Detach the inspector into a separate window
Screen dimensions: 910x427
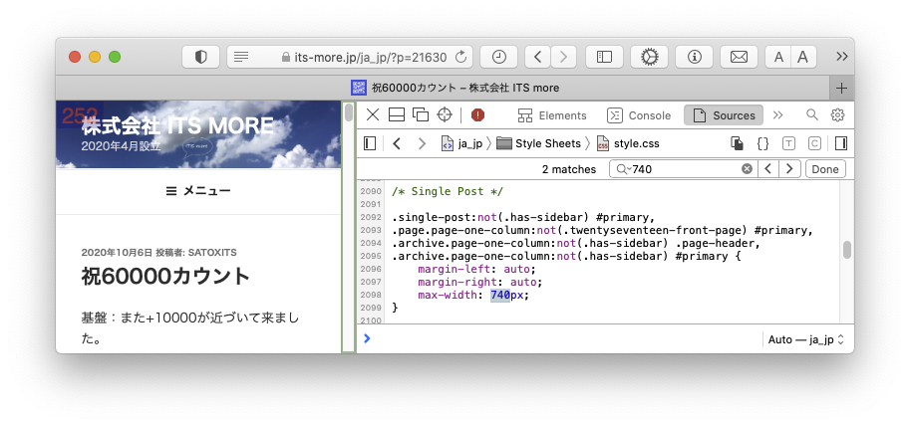tap(421, 115)
